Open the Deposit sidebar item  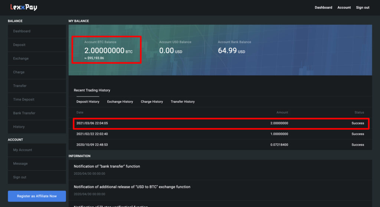pyautogui.click(x=37, y=45)
